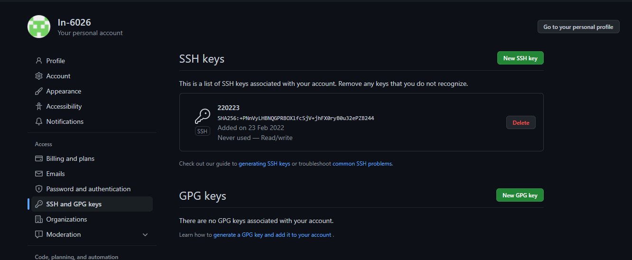The width and height of the screenshot is (632, 260).
Task: Click the person icon beside Profile
Action: point(39,61)
